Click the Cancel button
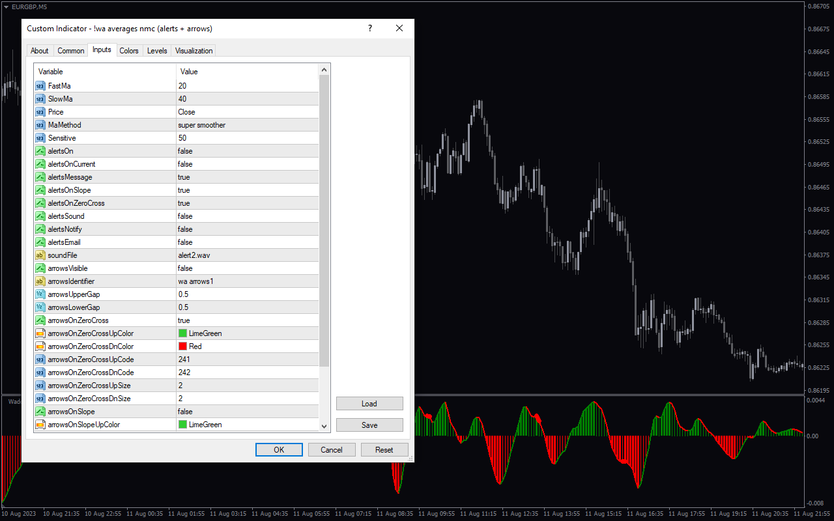Screen dimensions: 834x521 point(332,449)
